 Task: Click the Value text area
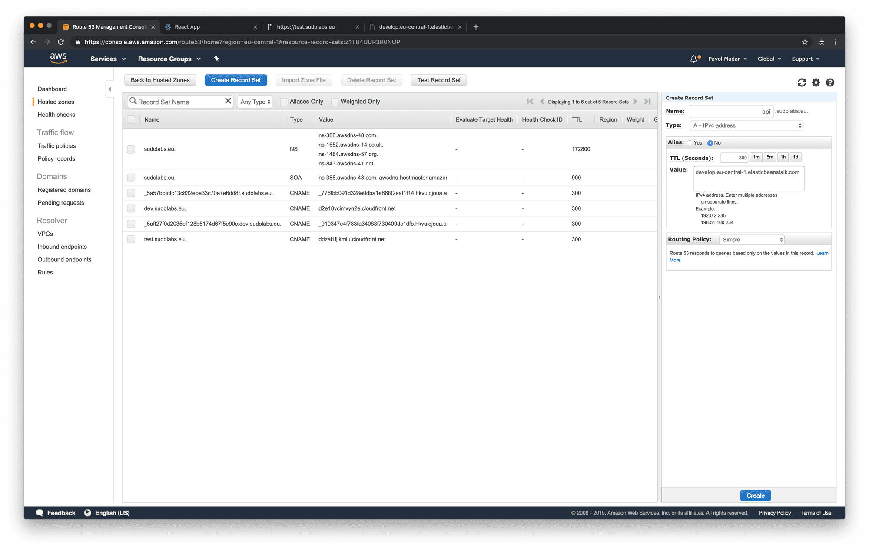tap(749, 178)
